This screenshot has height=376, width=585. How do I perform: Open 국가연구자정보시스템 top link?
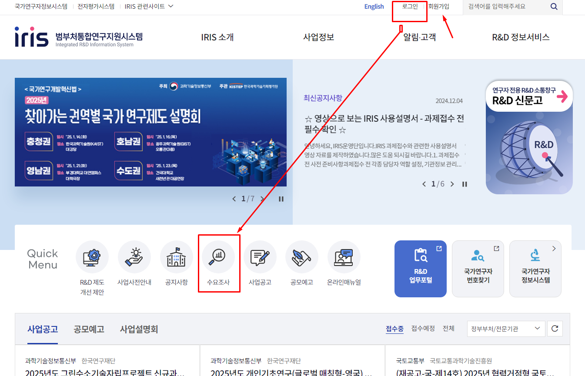pos(41,6)
